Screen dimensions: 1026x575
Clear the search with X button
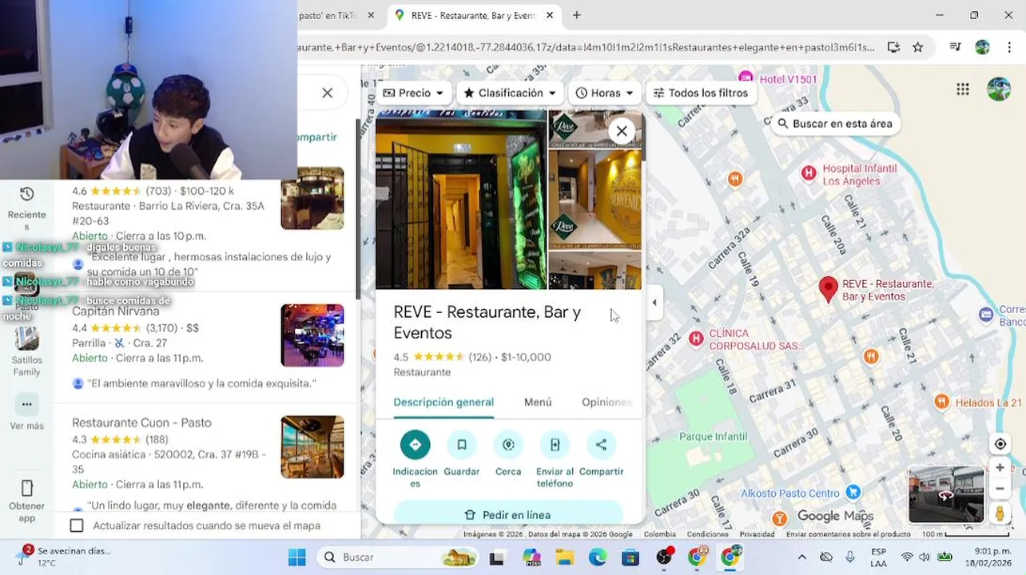click(328, 93)
